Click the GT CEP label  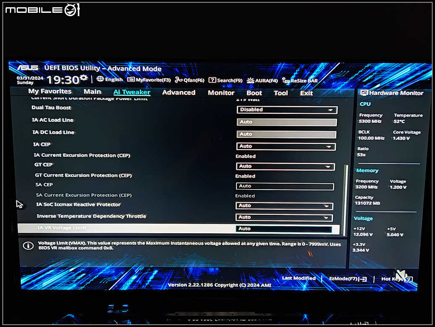(x=43, y=165)
